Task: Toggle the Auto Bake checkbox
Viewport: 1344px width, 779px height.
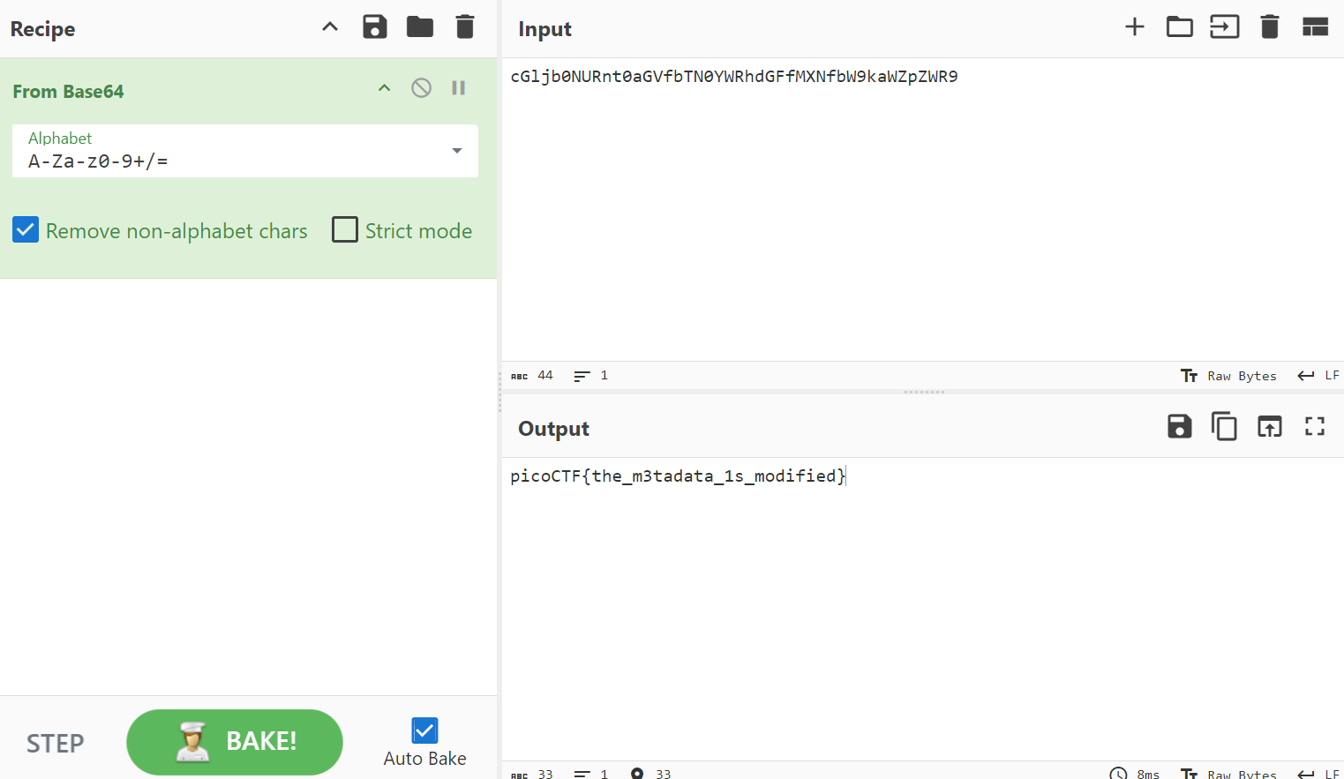Action: tap(424, 730)
